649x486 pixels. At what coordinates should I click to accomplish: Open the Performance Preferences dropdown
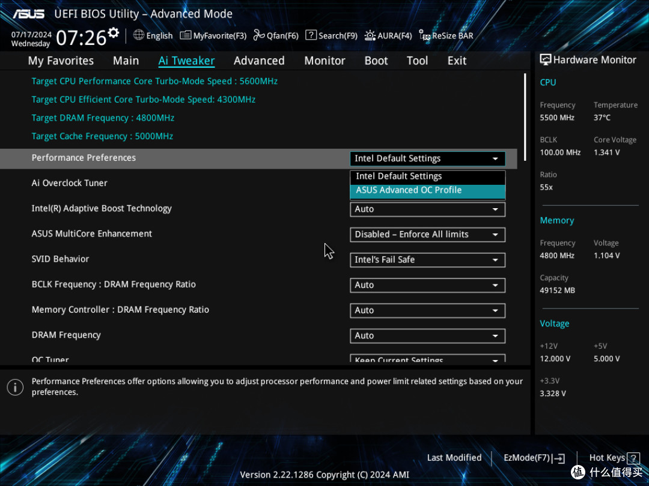[428, 158]
